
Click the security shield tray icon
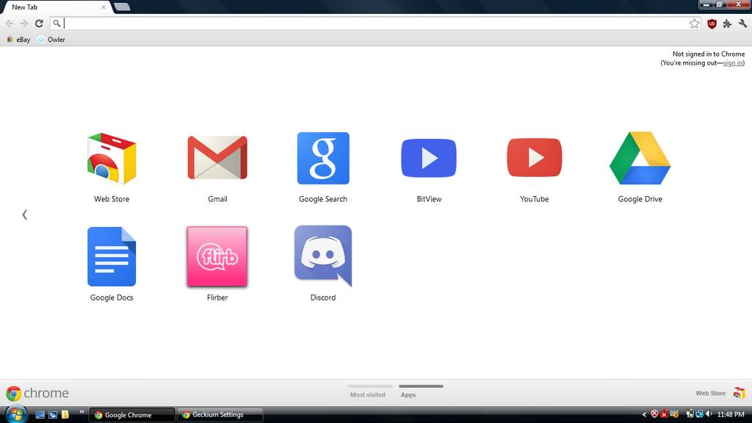[654, 414]
